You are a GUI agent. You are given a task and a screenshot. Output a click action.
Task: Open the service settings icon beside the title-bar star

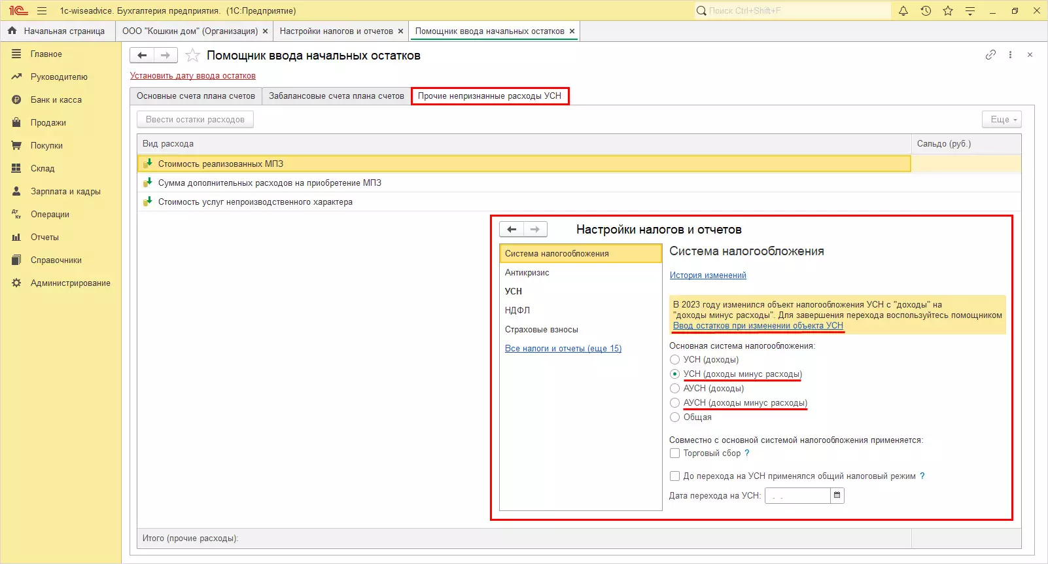[970, 10]
